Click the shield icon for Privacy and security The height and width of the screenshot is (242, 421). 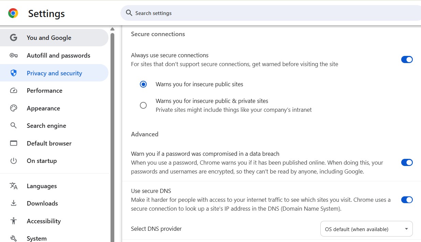(x=14, y=73)
